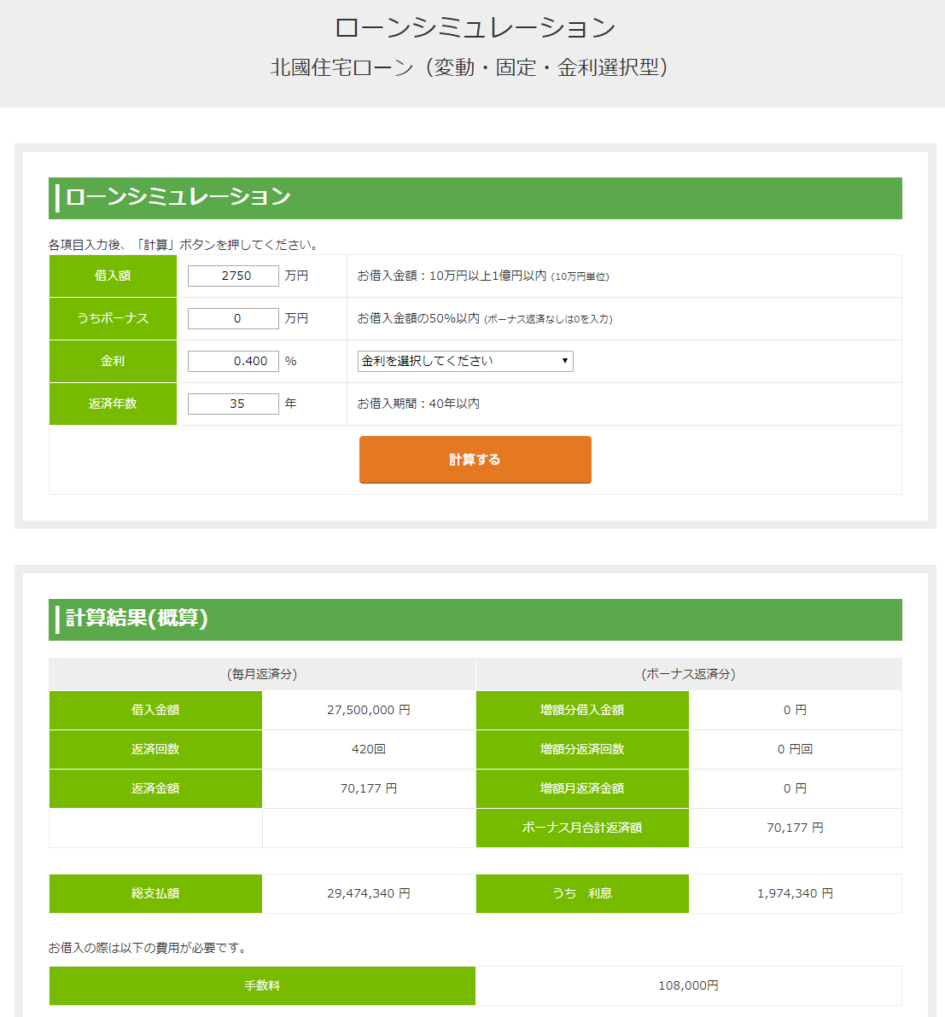Click the ボーナス月合計返済額 label cell

point(582,828)
